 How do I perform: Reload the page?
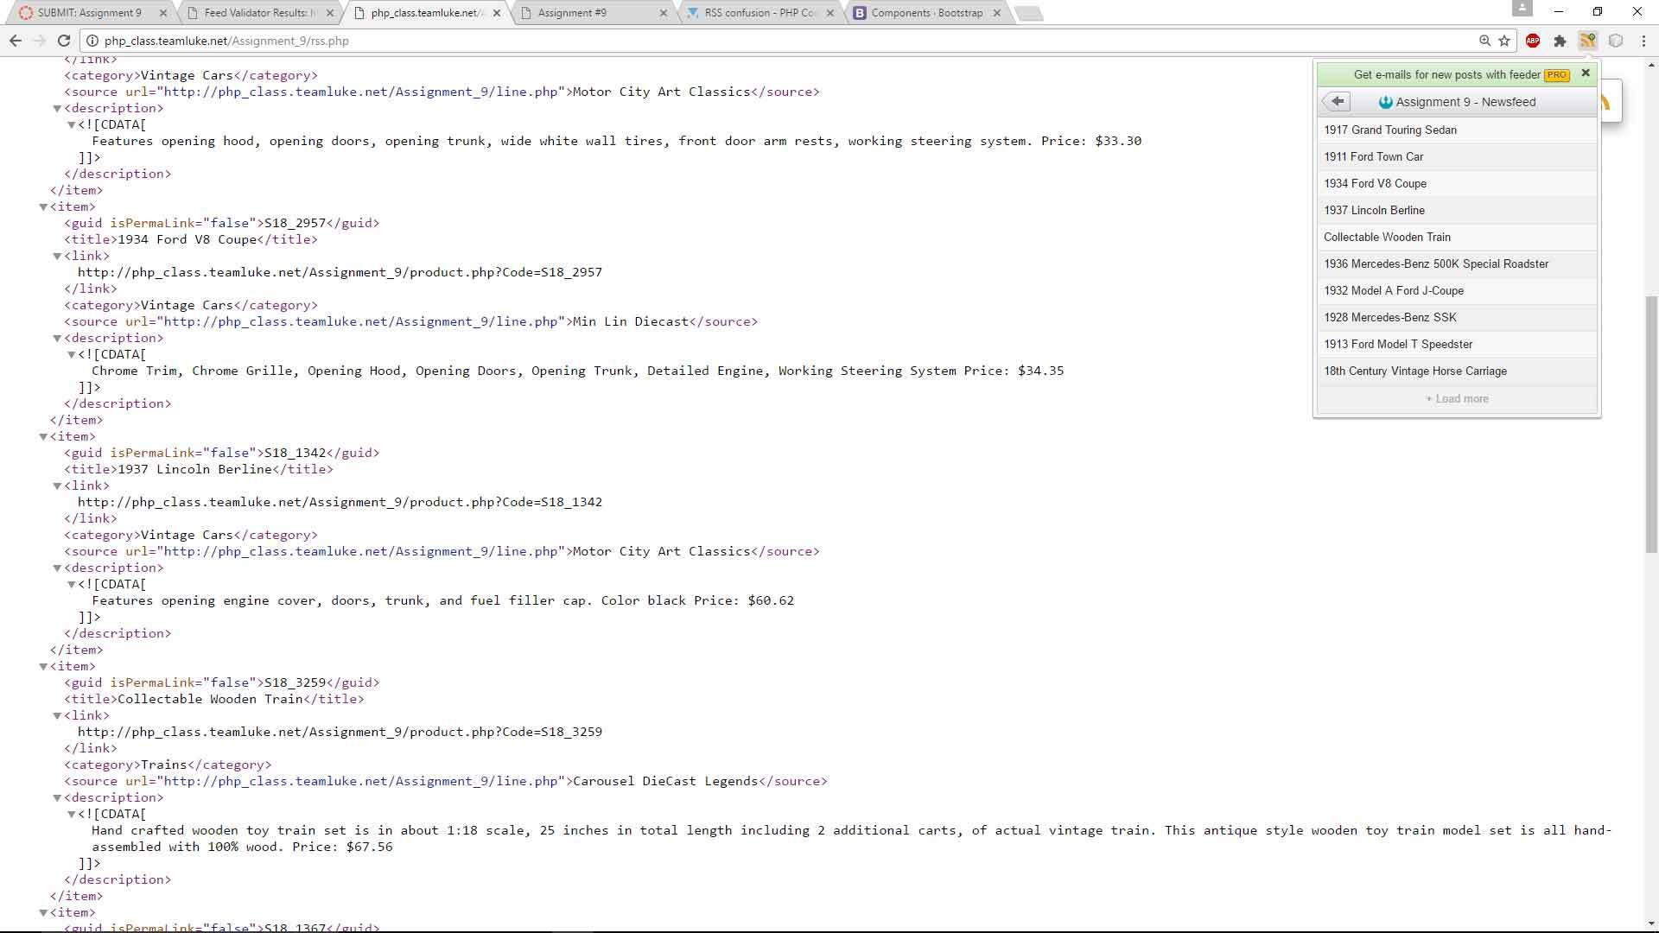point(63,41)
